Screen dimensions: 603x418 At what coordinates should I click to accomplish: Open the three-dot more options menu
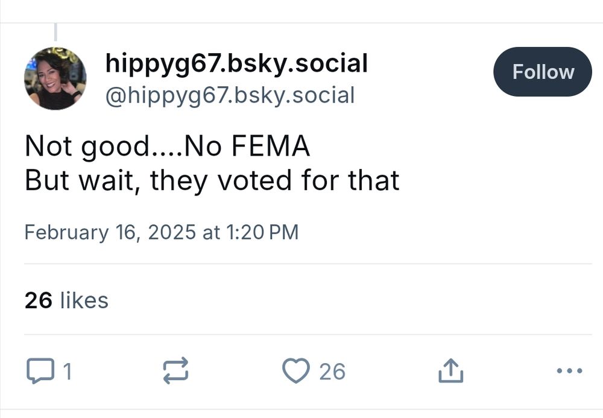tap(569, 371)
